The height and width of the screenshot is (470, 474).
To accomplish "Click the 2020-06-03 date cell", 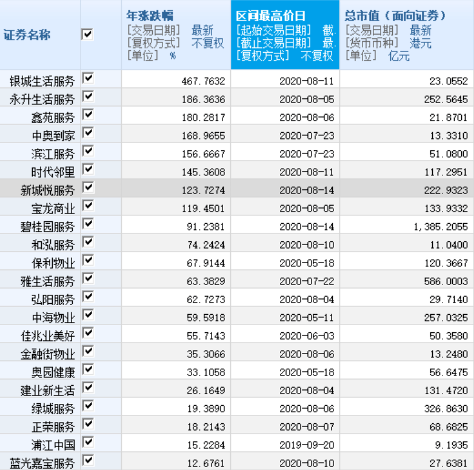I will pos(285,334).
